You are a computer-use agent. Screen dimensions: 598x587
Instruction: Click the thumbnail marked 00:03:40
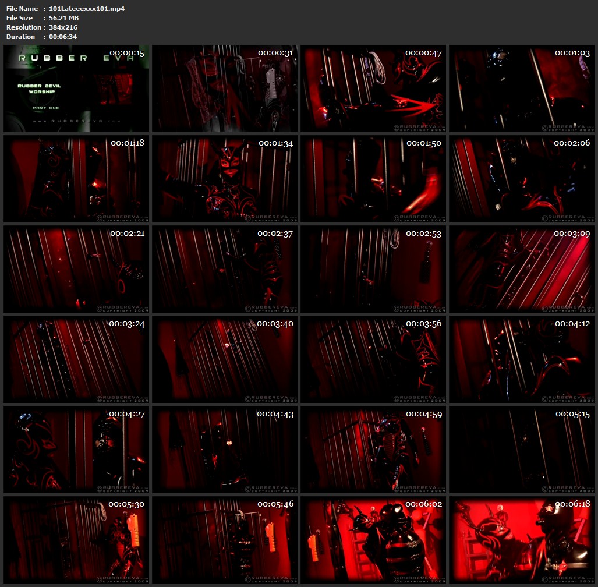pos(225,359)
